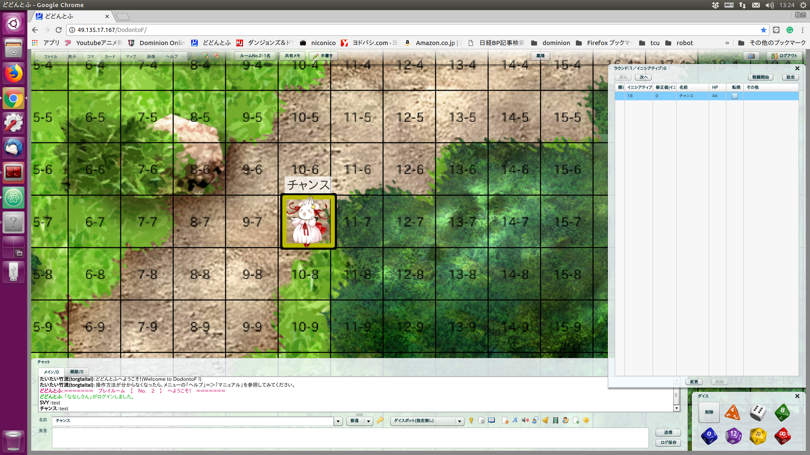The height and width of the screenshot is (455, 810).
Task: Open the screenshot camera tool top right
Action: 751,56
